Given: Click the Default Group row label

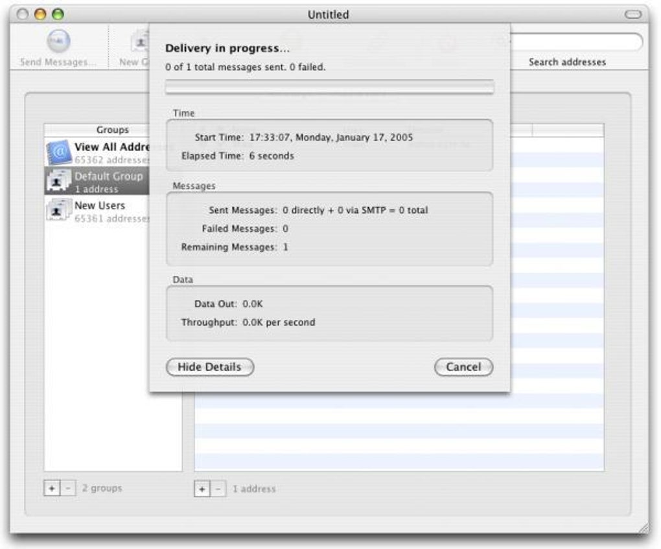Looking at the screenshot, I should (108, 176).
